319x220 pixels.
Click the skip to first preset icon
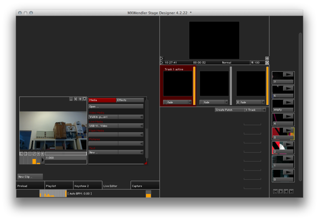pyautogui.click(x=275, y=192)
